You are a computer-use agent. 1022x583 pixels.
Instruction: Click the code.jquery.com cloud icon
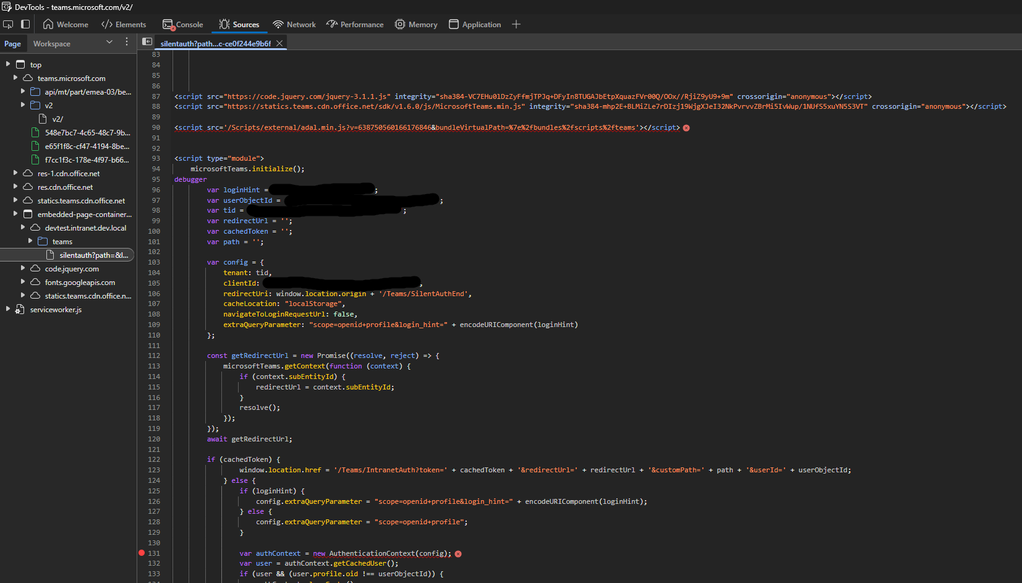click(35, 268)
